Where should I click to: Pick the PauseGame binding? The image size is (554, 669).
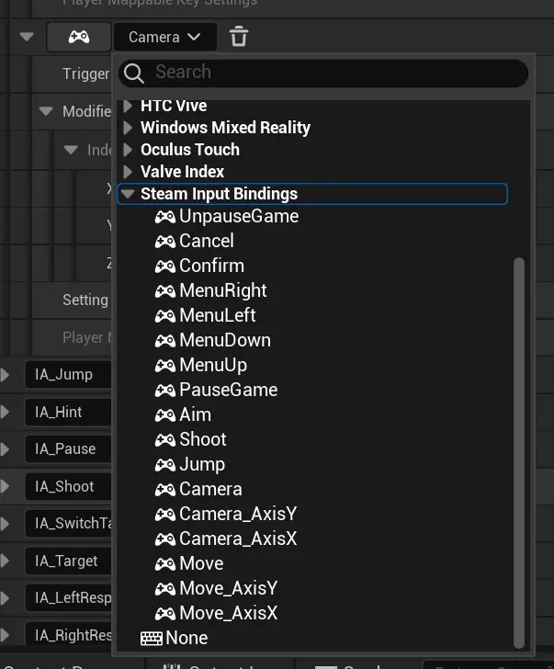(x=228, y=390)
